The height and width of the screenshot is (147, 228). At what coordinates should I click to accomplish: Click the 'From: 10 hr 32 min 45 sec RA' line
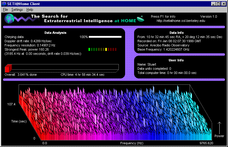tap(180, 37)
